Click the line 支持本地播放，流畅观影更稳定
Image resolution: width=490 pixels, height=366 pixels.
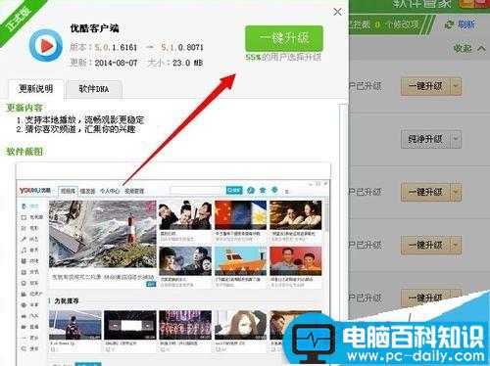pos(84,119)
